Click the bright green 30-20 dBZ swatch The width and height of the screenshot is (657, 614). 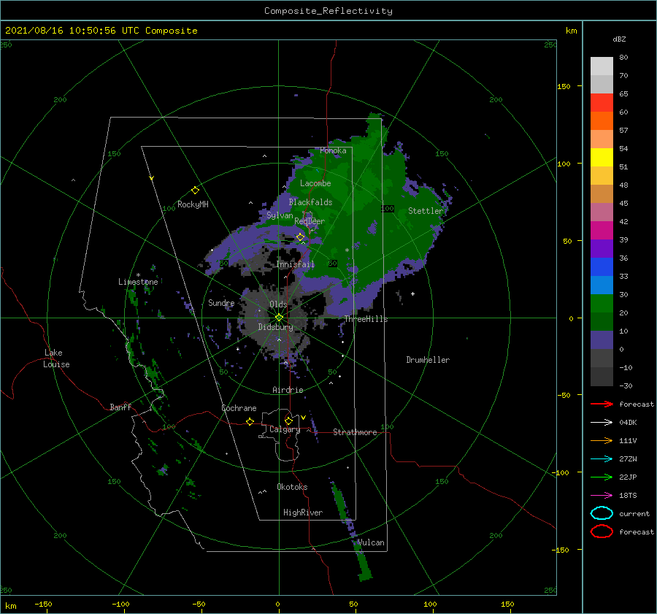602,303
